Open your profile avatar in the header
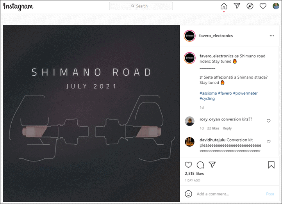 (x=276, y=6)
